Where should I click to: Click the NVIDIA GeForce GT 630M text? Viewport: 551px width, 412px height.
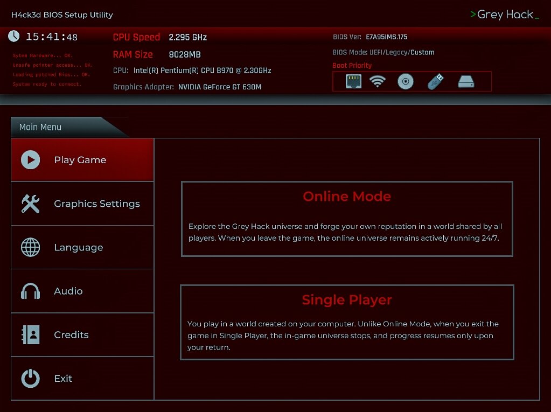point(220,87)
